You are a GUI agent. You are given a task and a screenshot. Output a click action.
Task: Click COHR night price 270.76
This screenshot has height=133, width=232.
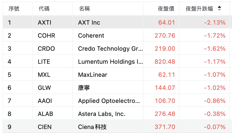[x=165, y=36]
